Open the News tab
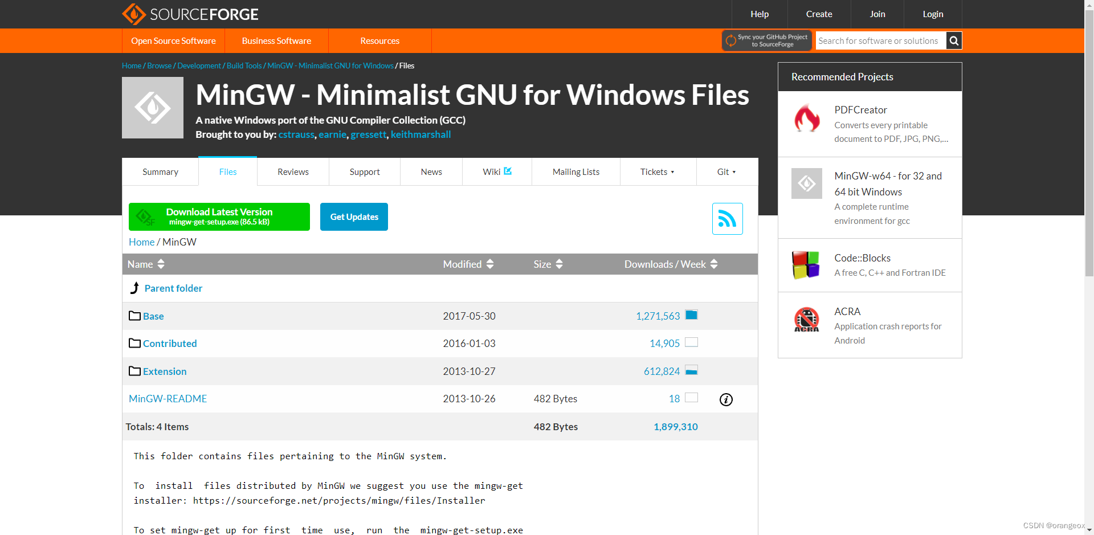 431,172
